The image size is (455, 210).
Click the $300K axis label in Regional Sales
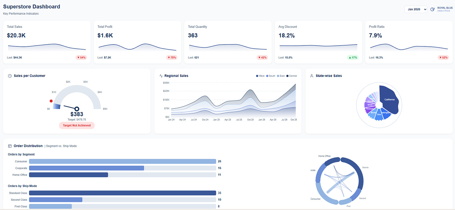[166, 83]
